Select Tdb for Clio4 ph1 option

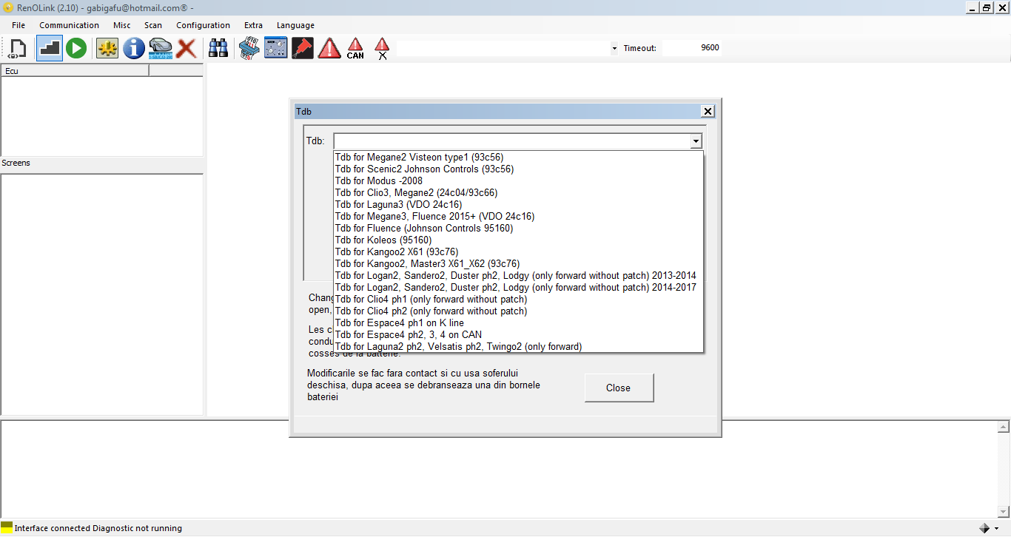coord(518,300)
